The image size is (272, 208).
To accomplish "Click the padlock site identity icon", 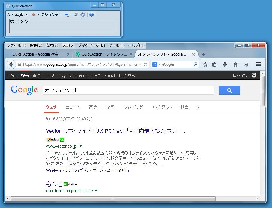I will point(19,64).
